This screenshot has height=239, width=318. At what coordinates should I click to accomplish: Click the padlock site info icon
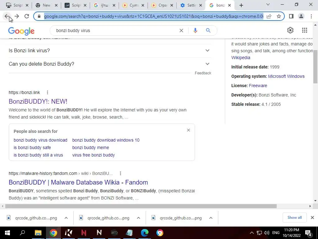(x=39, y=16)
